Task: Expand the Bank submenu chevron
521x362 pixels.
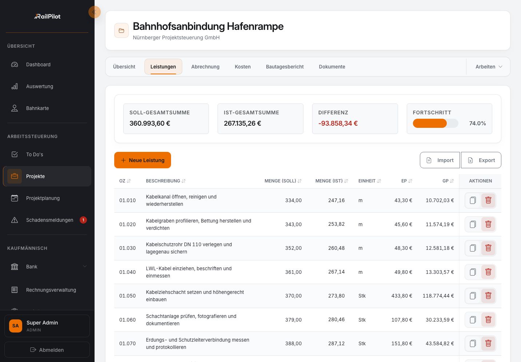Action: pyautogui.click(x=85, y=267)
